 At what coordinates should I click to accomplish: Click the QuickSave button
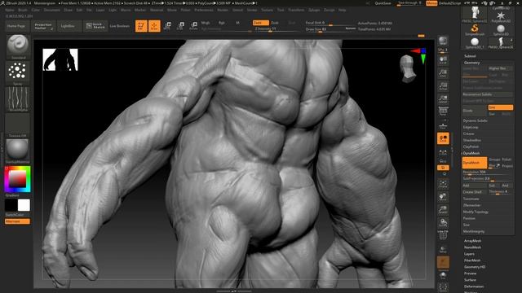coord(383,3)
